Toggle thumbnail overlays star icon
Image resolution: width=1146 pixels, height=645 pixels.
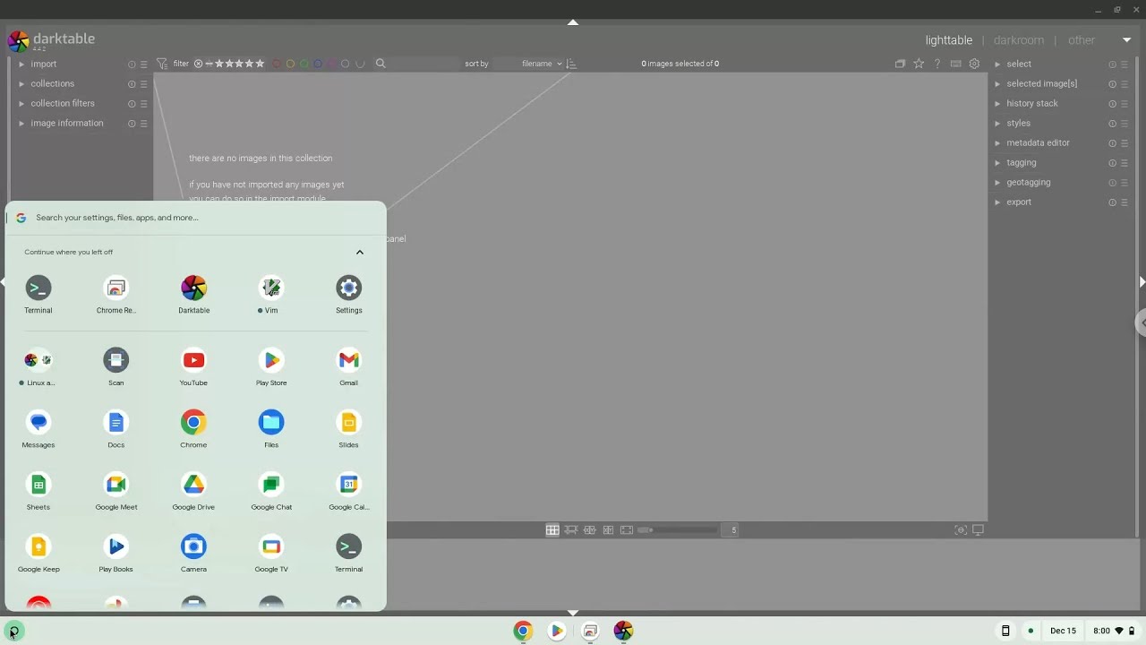click(919, 64)
